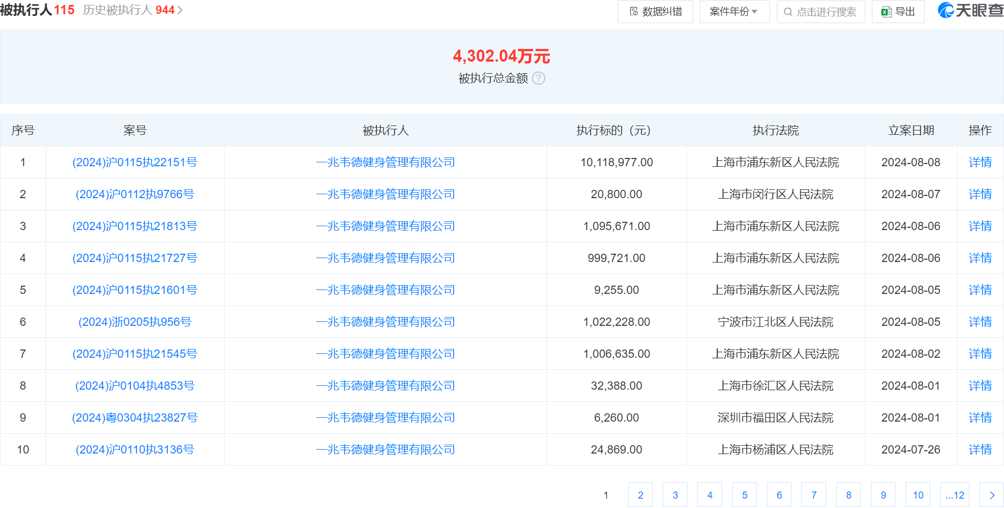Click the next page arrow
The width and height of the screenshot is (1004, 508).
pos(992,495)
